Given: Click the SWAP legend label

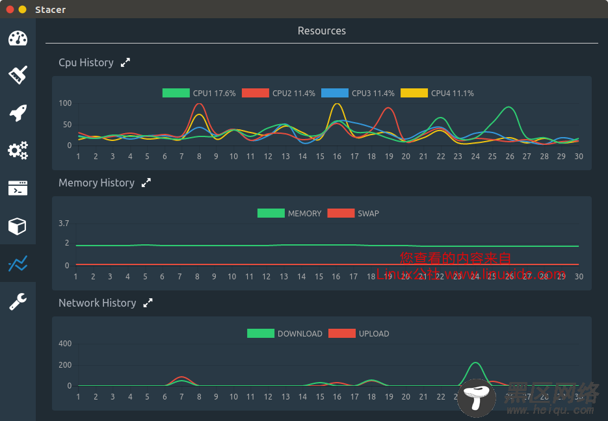Looking at the screenshot, I should point(368,213).
